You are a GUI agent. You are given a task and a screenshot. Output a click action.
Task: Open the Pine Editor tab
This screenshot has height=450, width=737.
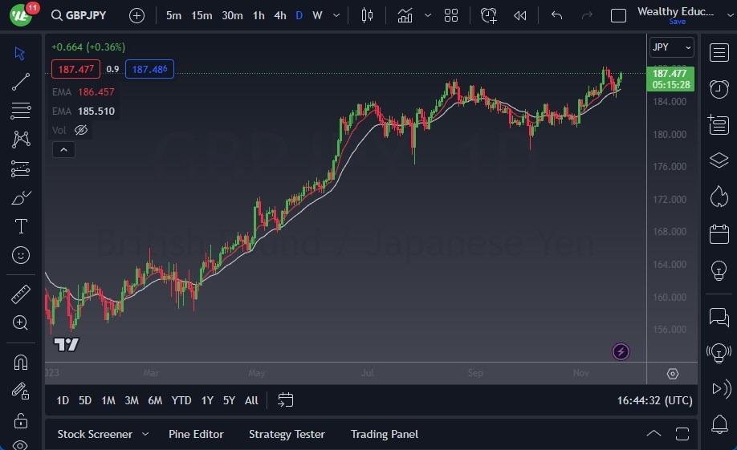[196, 434]
